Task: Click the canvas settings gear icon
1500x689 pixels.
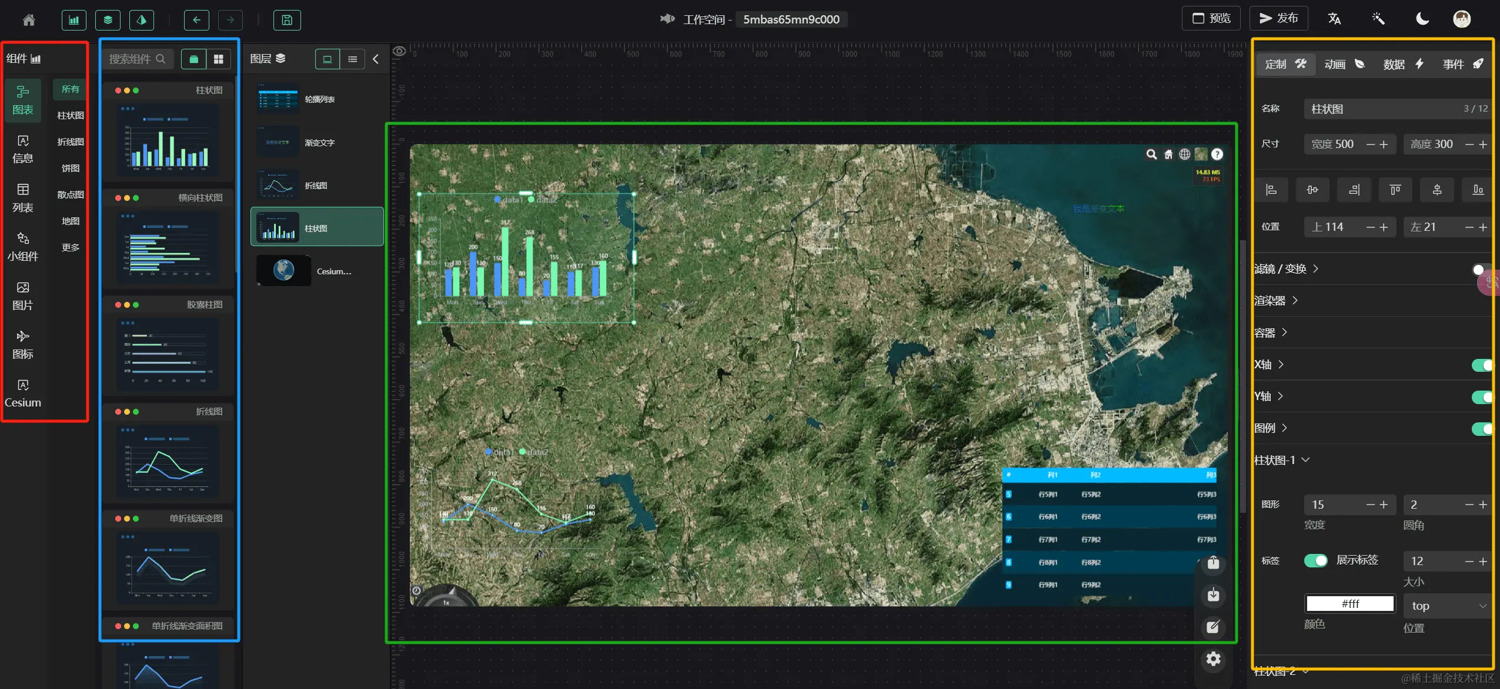Action: coord(1213,659)
